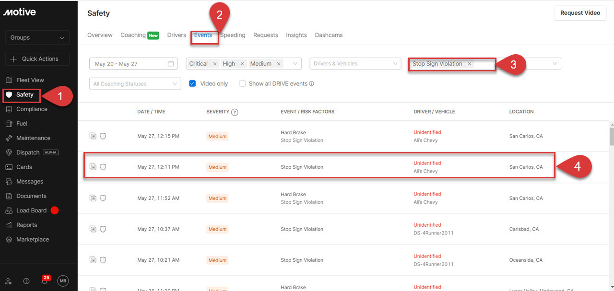Open notifications bell showing 25
Screen dimensions: 614x291
coord(45,281)
